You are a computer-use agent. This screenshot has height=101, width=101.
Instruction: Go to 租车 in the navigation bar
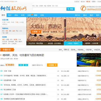98,15
